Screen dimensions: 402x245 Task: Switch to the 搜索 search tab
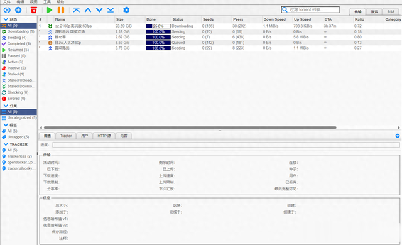click(x=374, y=12)
